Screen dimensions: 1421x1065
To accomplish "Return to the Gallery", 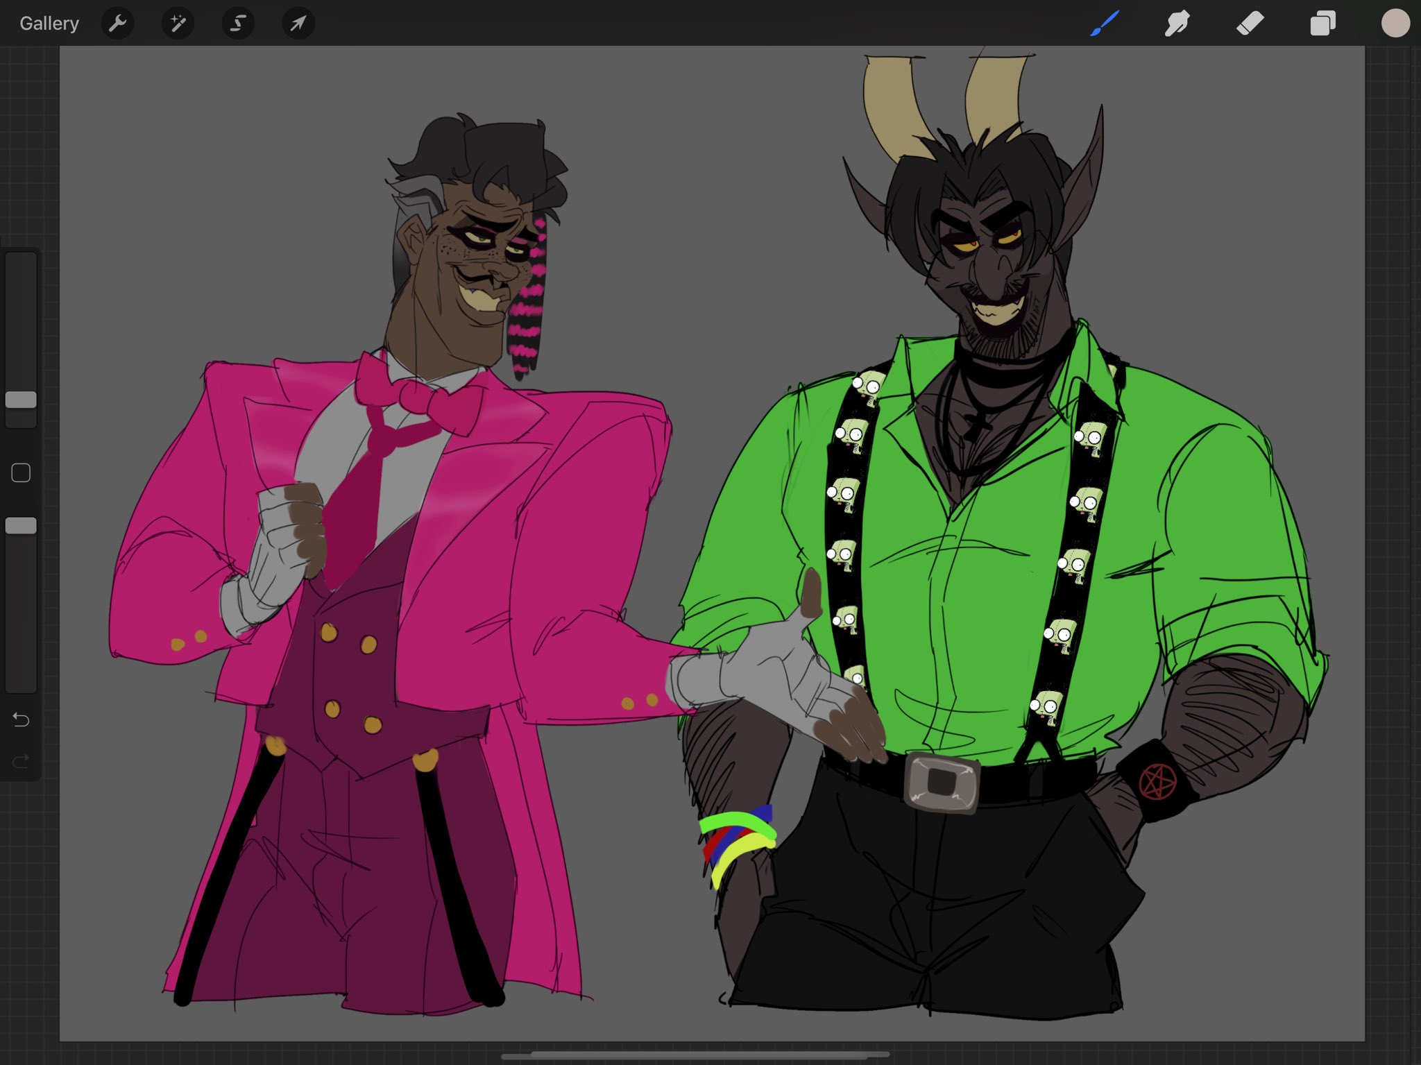I will (x=49, y=23).
